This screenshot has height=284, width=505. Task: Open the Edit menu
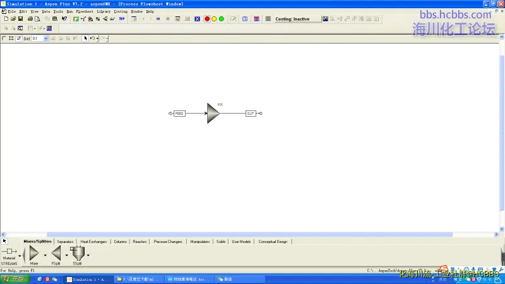23,11
